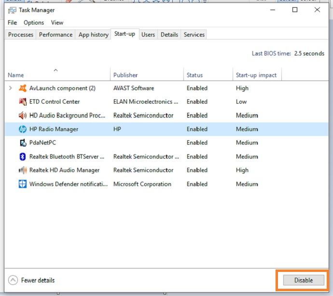This screenshot has width=333, height=296.
Task: Sort by the Start-up impact column header
Action: [256, 75]
